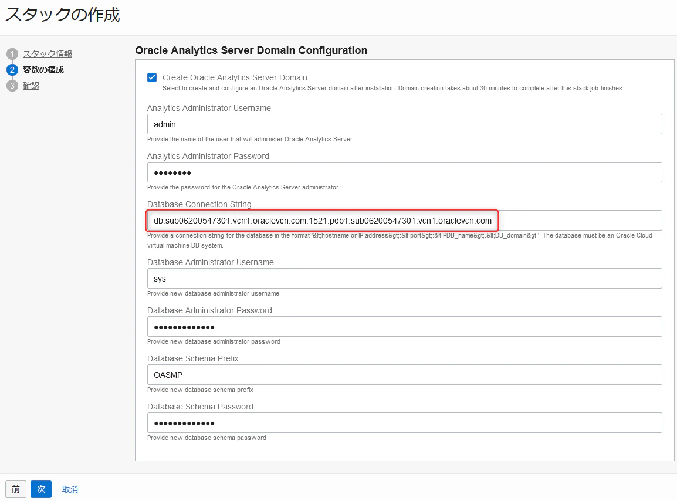Proceed with the 次 button

[41, 489]
